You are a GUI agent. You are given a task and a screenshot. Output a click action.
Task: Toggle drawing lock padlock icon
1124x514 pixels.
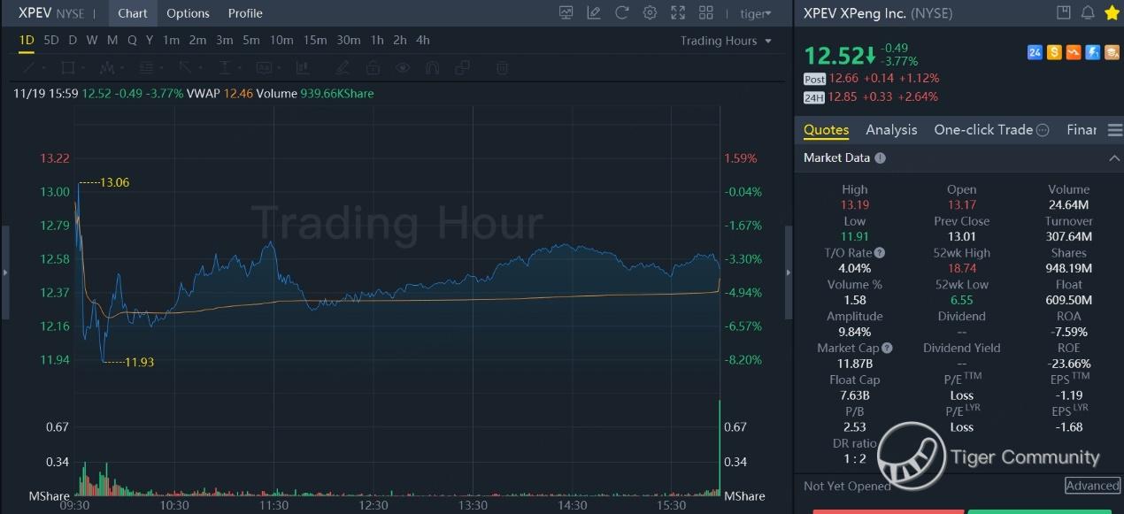click(x=373, y=67)
